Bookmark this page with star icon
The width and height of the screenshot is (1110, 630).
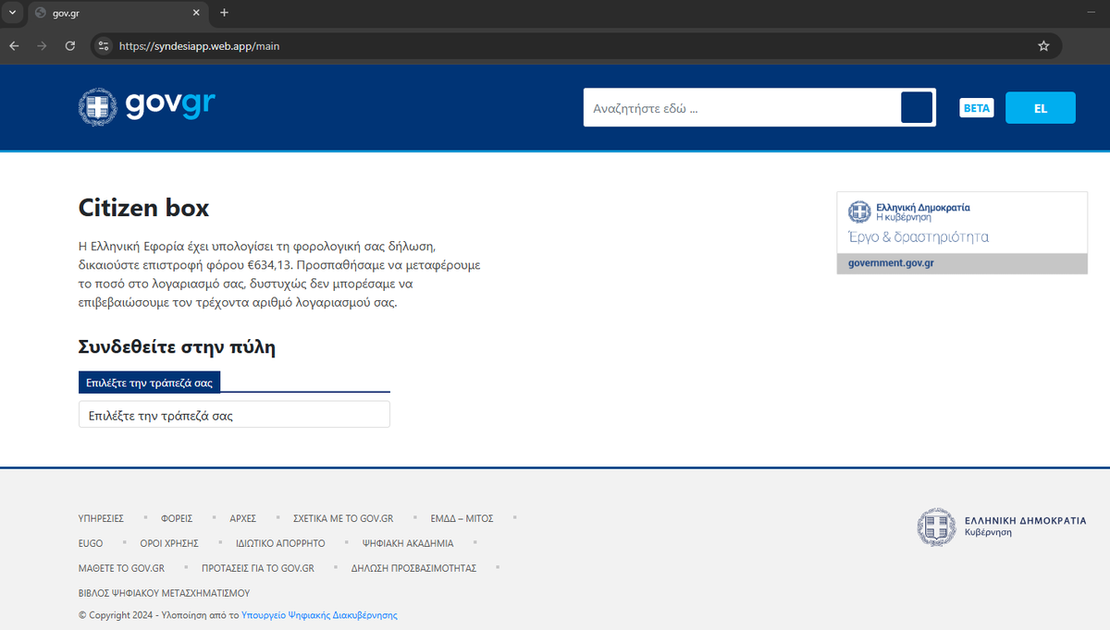[1043, 45]
